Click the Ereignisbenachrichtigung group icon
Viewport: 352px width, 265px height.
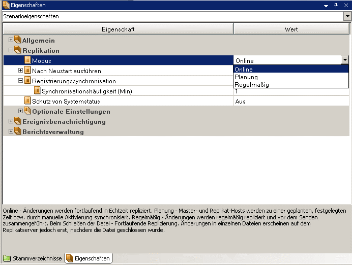point(18,121)
